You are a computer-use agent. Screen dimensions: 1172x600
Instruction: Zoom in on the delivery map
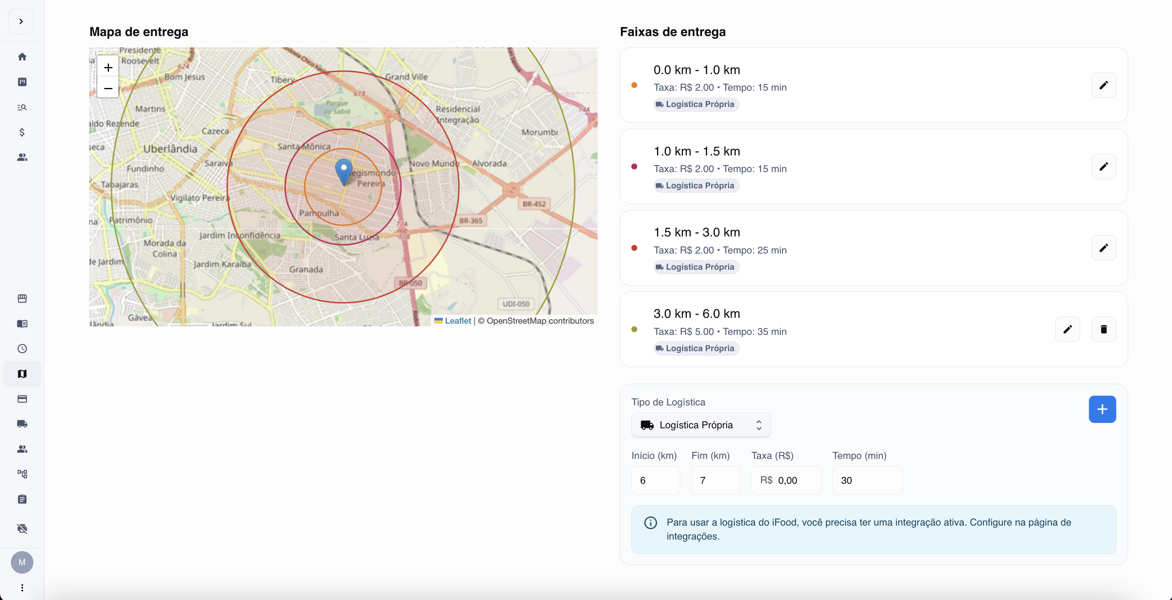coord(108,68)
